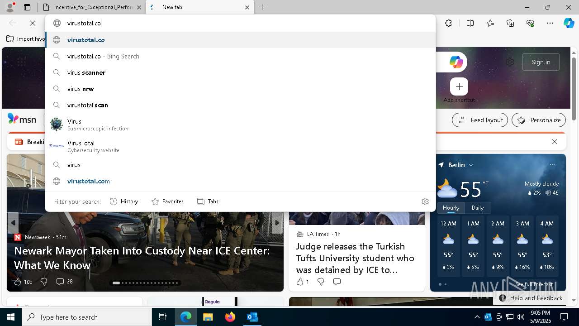Pick the plain virus search suggestion
The image size is (579, 326).
pos(240,165)
